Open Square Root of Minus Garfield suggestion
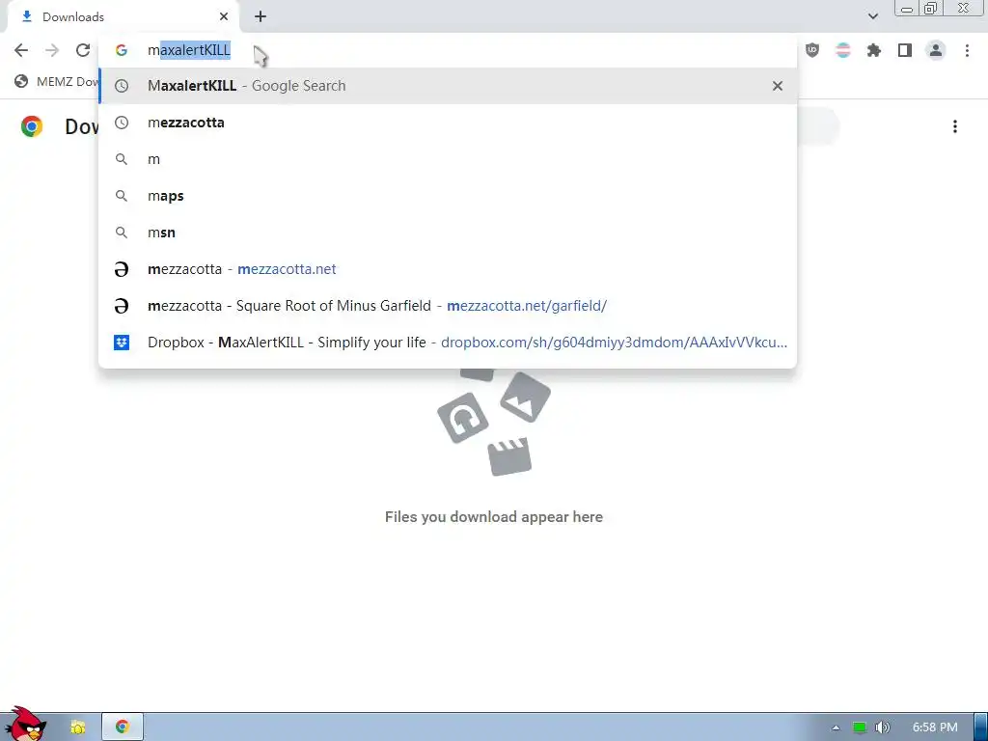Screen dimensions: 988x741 point(448,305)
